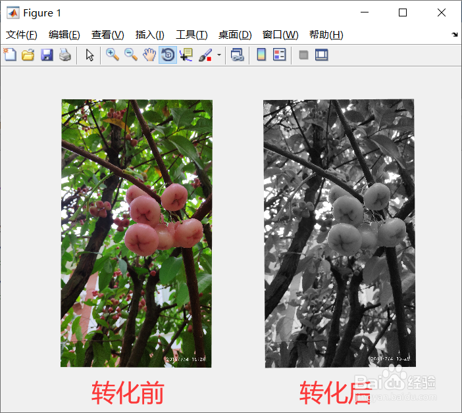Viewport: 462px width, 413px height.
Task: Select the Brush/Select Data tool
Action: pyautogui.click(x=205, y=55)
